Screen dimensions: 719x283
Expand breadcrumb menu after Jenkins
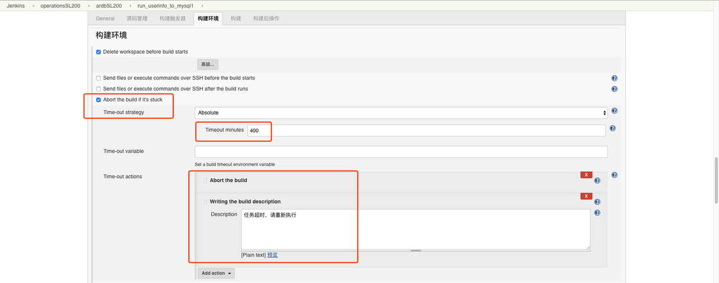pos(33,6)
